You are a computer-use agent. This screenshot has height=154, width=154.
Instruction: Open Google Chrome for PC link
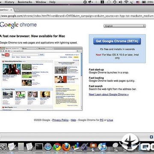click(101, 120)
